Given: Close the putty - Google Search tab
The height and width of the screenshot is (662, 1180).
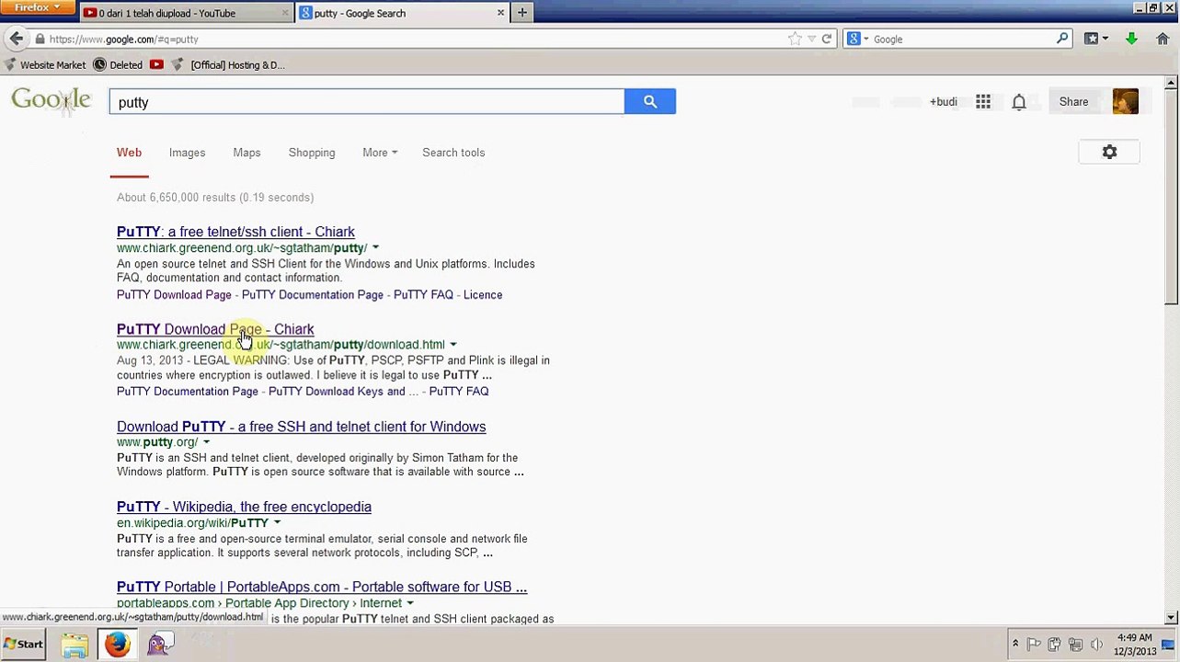Looking at the screenshot, I should point(500,13).
